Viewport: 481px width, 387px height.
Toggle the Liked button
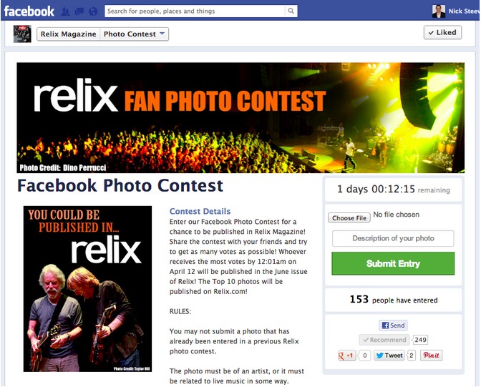[442, 32]
